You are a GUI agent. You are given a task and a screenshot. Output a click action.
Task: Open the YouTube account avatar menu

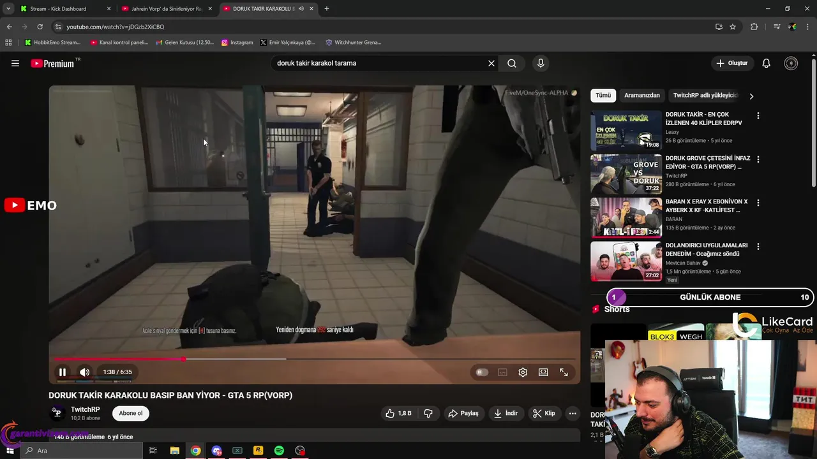[791, 63]
